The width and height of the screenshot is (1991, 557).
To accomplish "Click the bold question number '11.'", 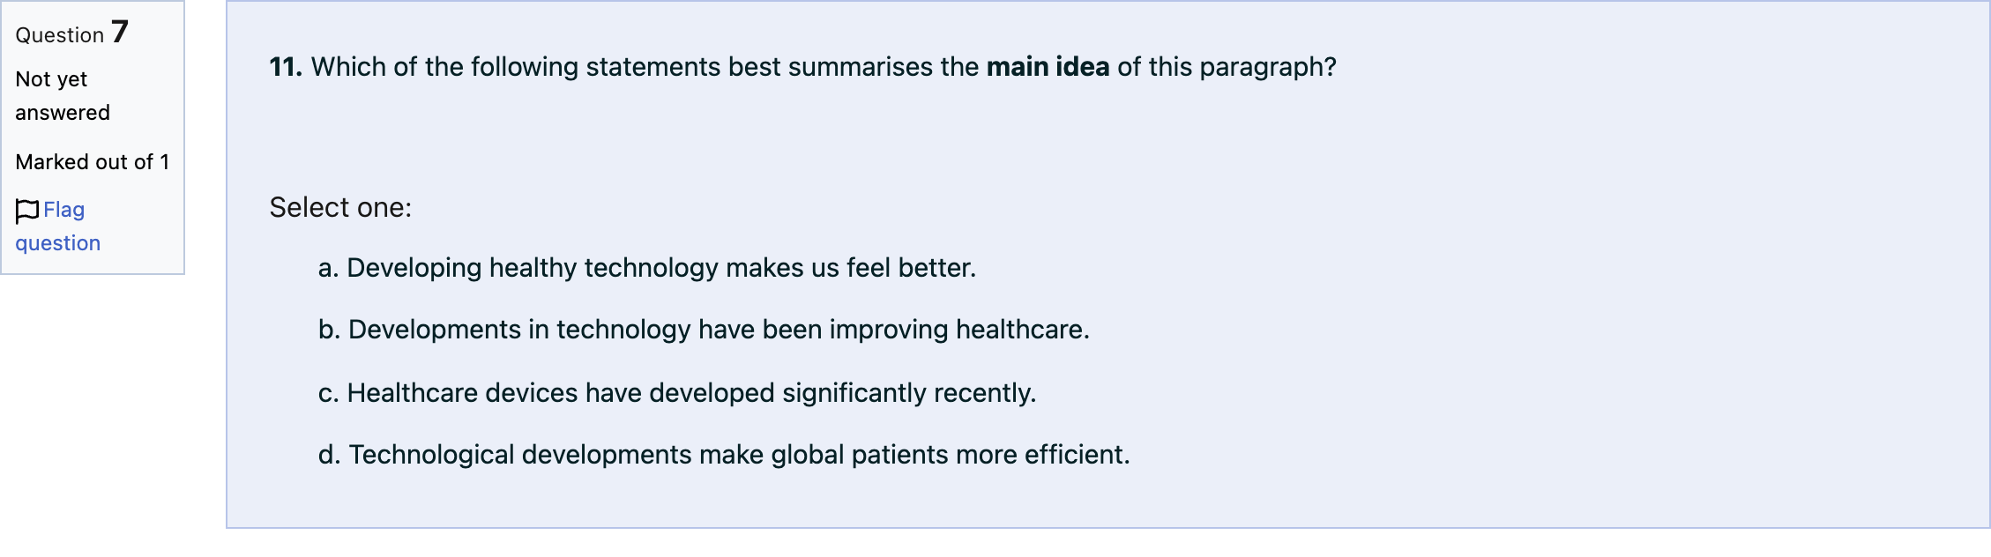I will (x=286, y=67).
